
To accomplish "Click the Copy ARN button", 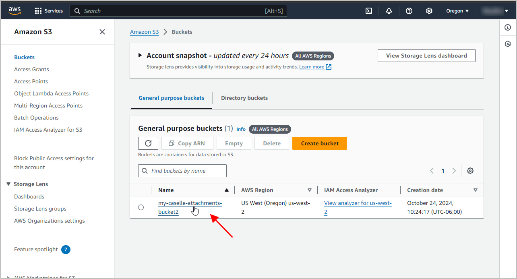I will coord(186,143).
